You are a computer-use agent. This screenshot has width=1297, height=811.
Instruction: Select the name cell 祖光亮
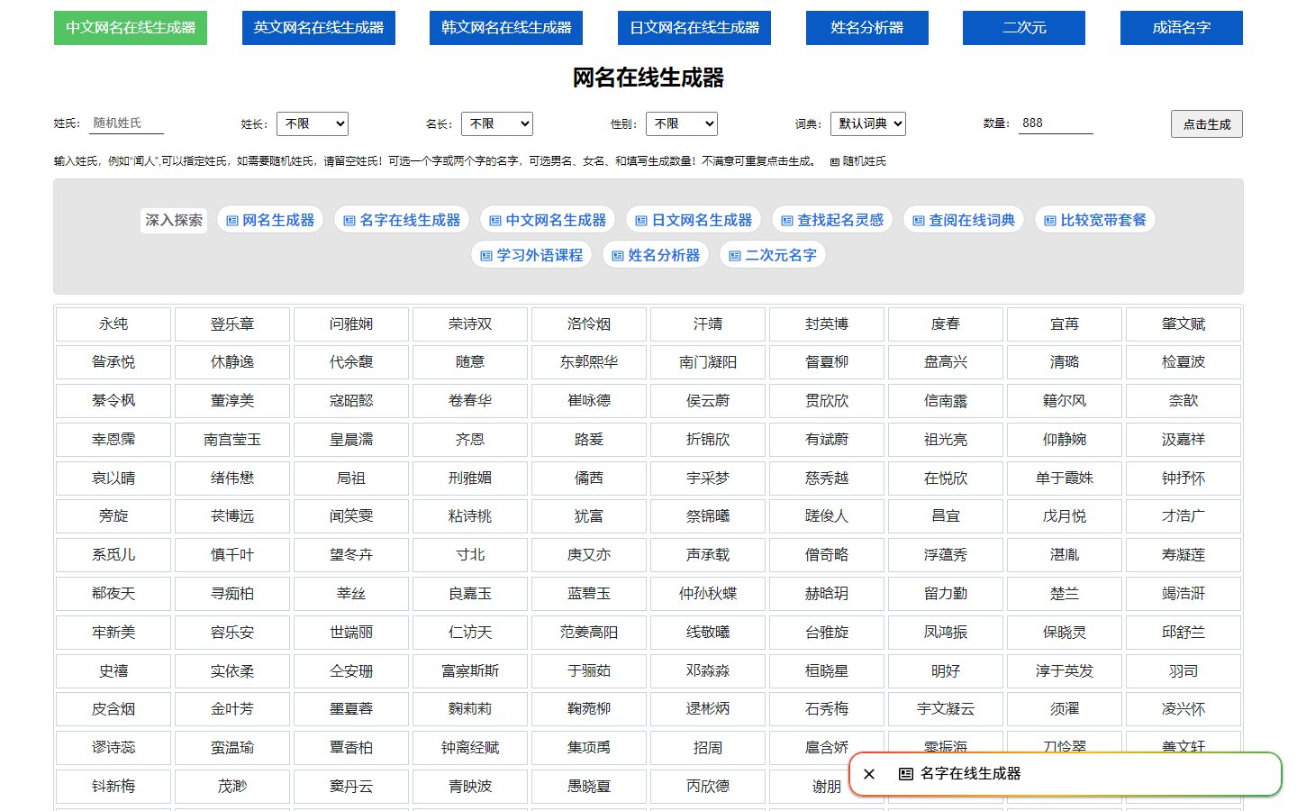pos(946,440)
